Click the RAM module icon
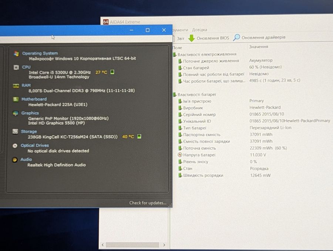The width and height of the screenshot is (333, 251). (x=16, y=86)
